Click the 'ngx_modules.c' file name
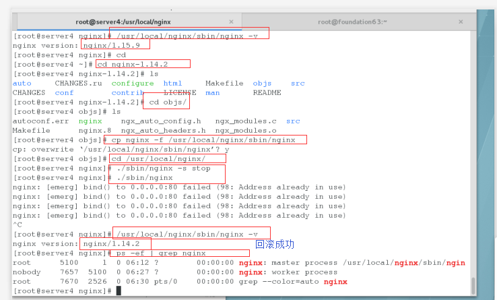Screen dimensions: 497x300 click(x=246, y=121)
